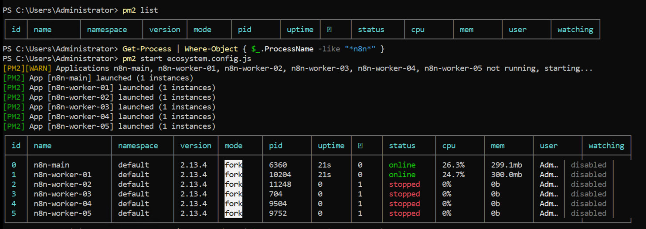The height and width of the screenshot is (229, 646).
Task: Click the green online status for n8n-worker-01
Action: (x=402, y=175)
